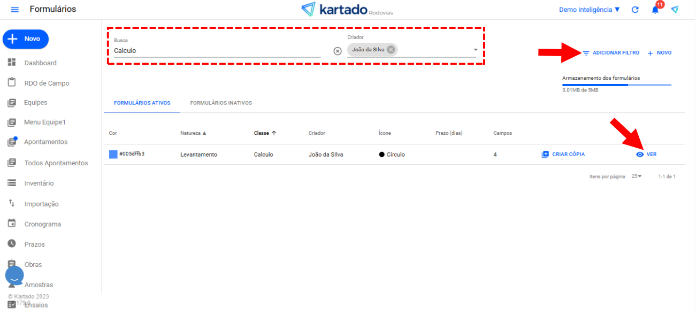Viewport: 696px width, 314px height.
Task: Change items per page dropdown
Action: pos(636,177)
